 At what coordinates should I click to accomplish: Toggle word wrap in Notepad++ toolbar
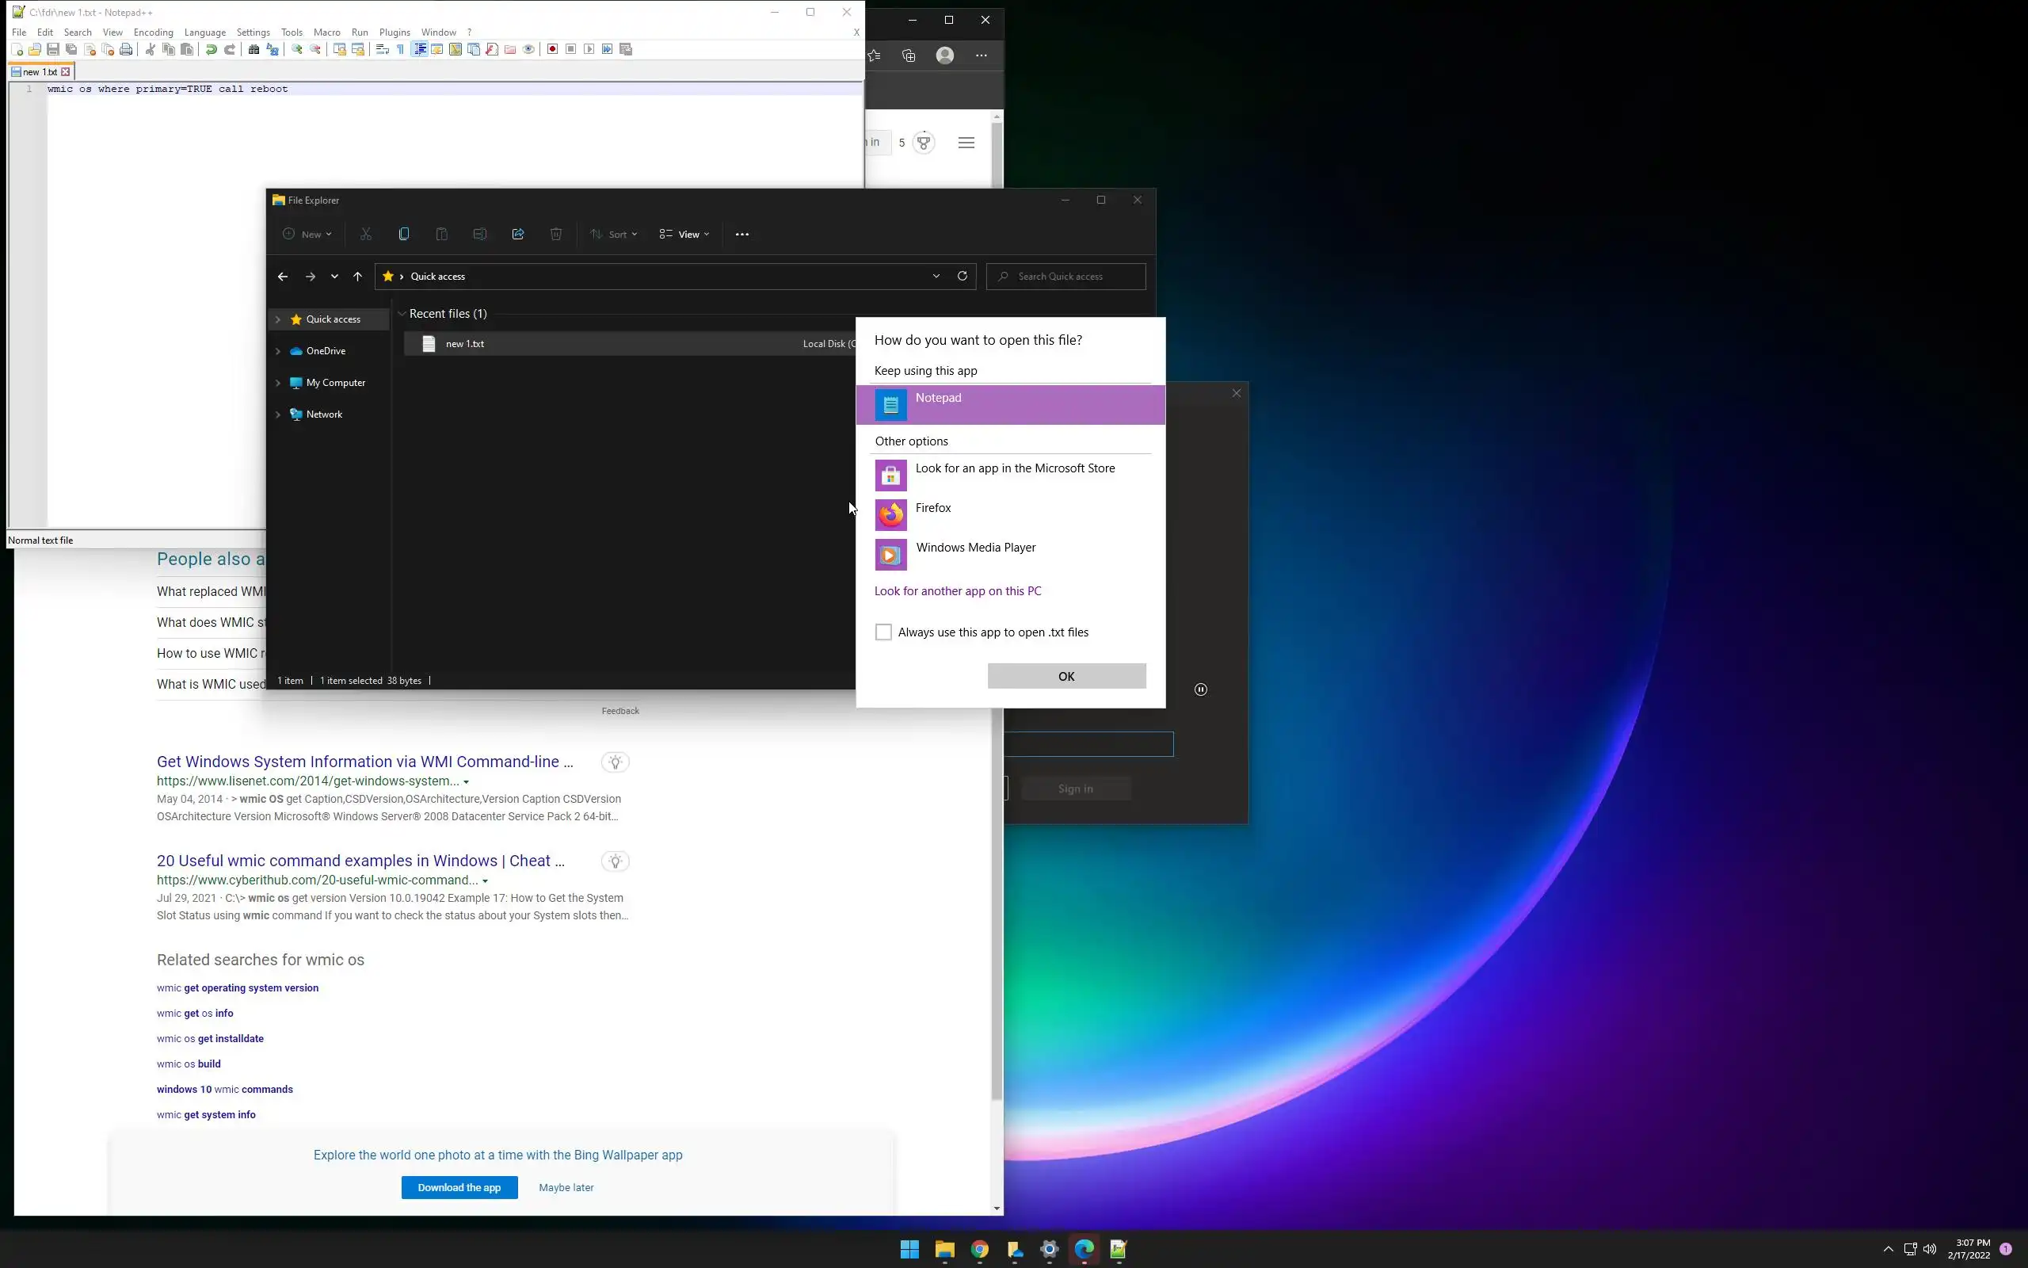point(382,49)
